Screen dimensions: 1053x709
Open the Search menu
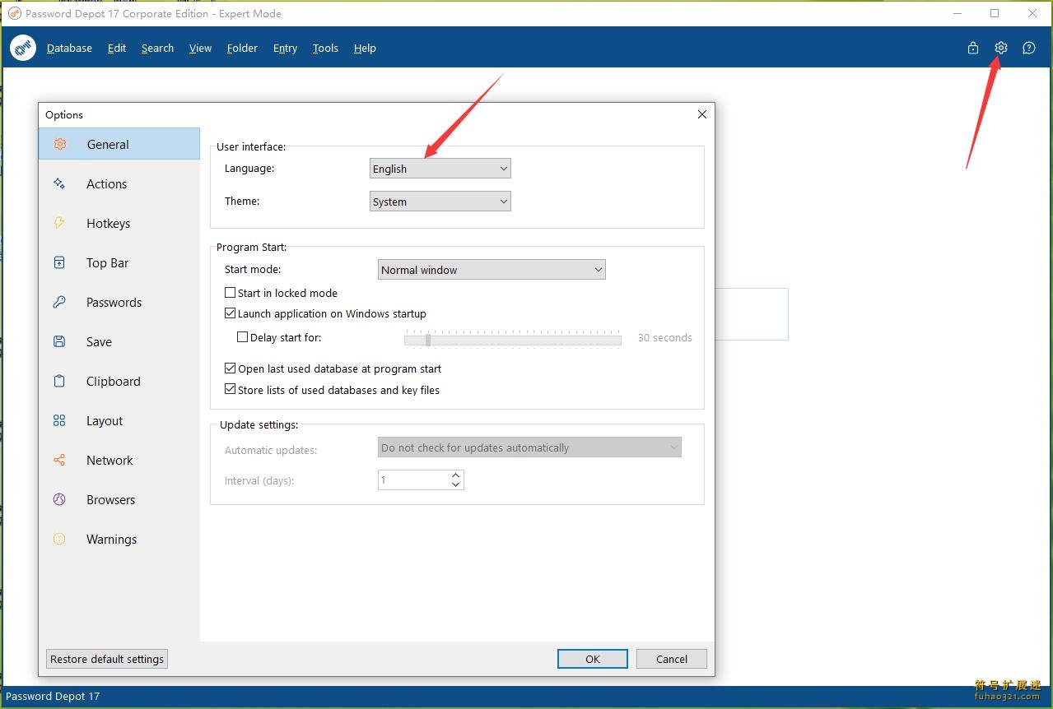[x=157, y=48]
